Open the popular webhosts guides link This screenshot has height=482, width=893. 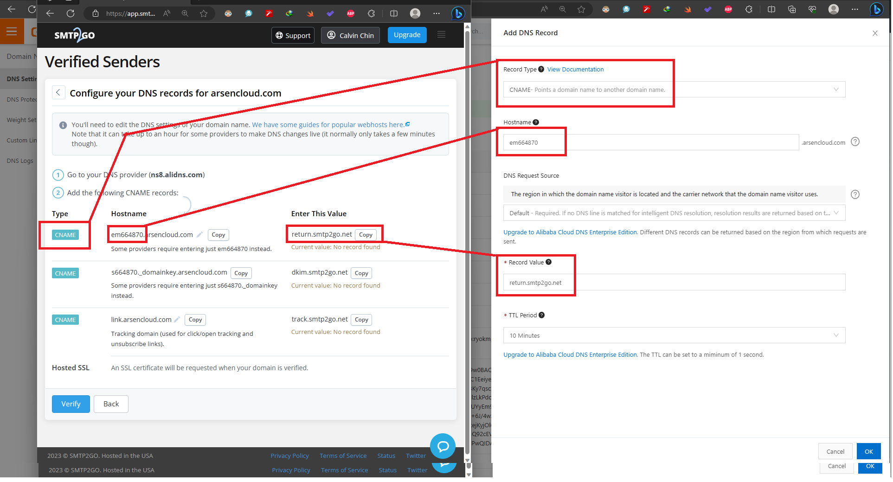click(331, 124)
